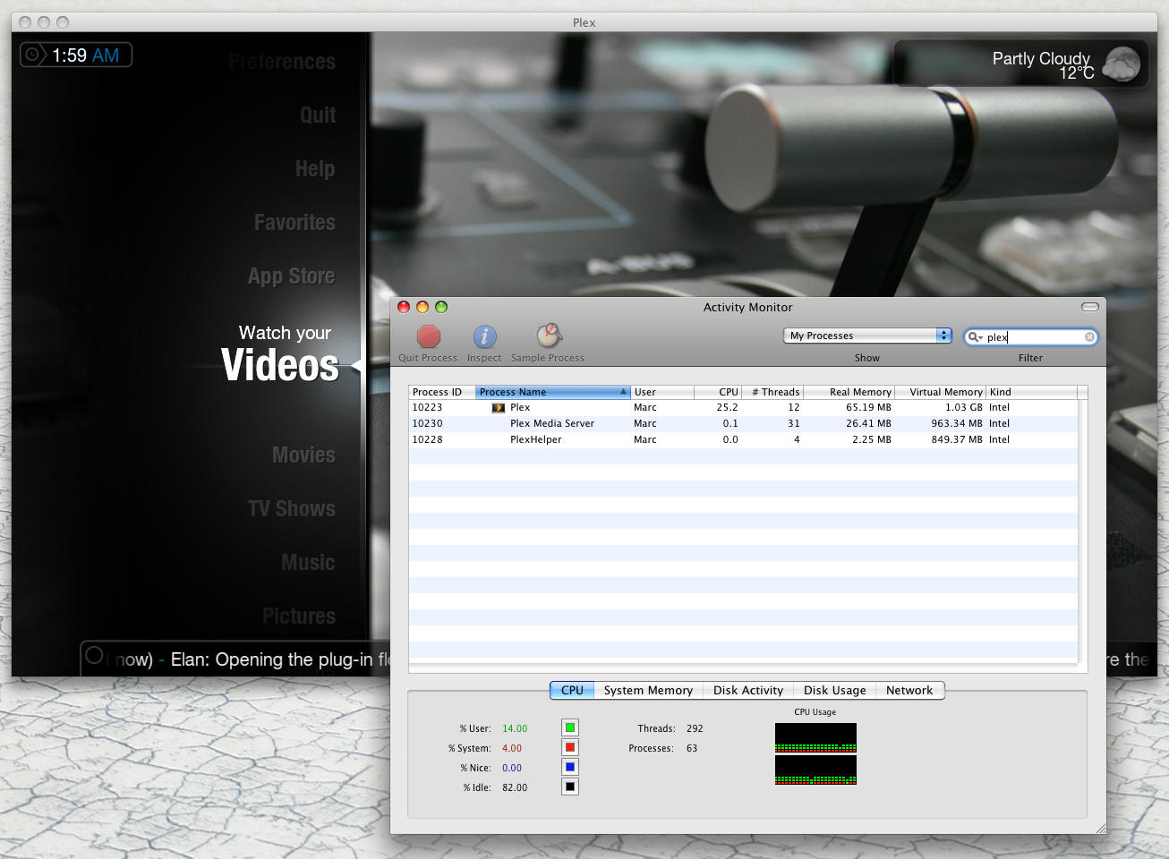
Task: Select TV Shows in Plex menu
Action: tap(292, 509)
